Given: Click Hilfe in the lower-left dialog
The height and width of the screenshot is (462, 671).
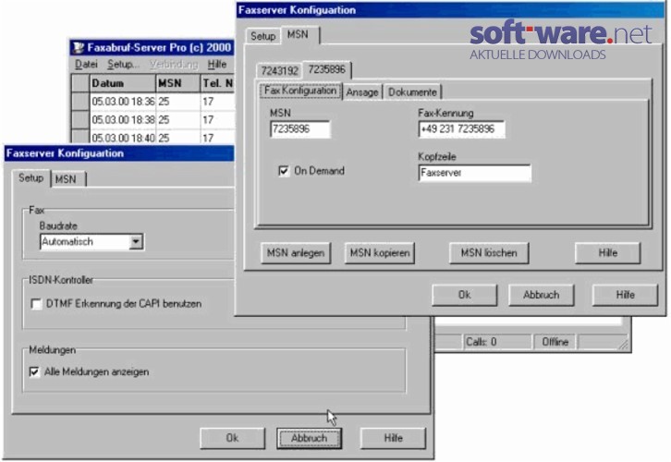Looking at the screenshot, I should point(394,439).
